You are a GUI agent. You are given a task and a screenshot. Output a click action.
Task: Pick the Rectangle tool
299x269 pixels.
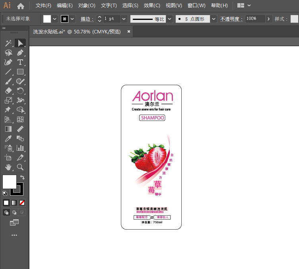point(20,72)
